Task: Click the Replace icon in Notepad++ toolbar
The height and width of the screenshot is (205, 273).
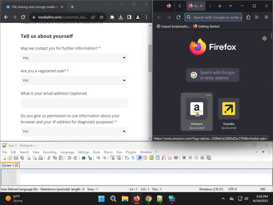Action: click(x=90, y=158)
